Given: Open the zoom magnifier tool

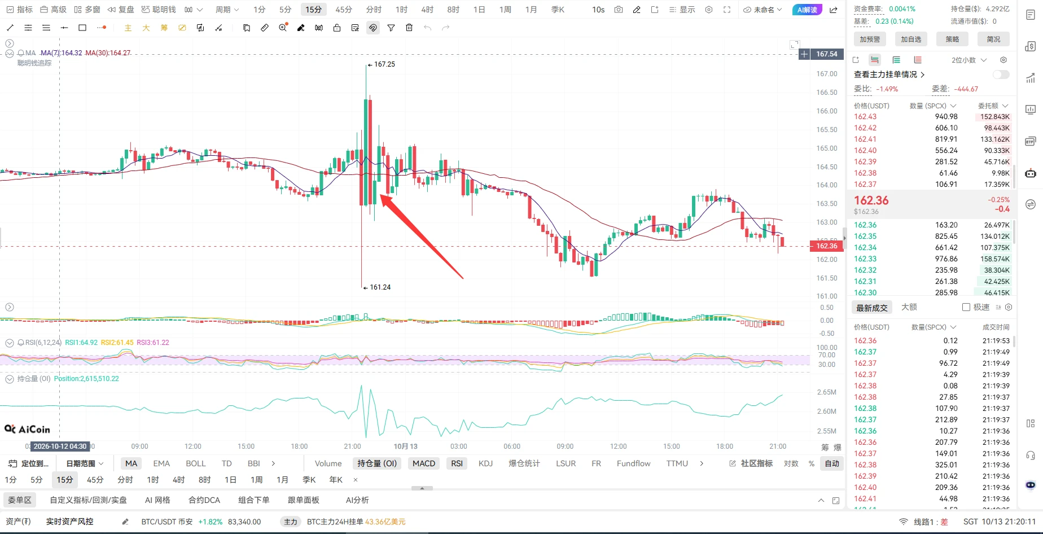Looking at the screenshot, I should pos(283,27).
